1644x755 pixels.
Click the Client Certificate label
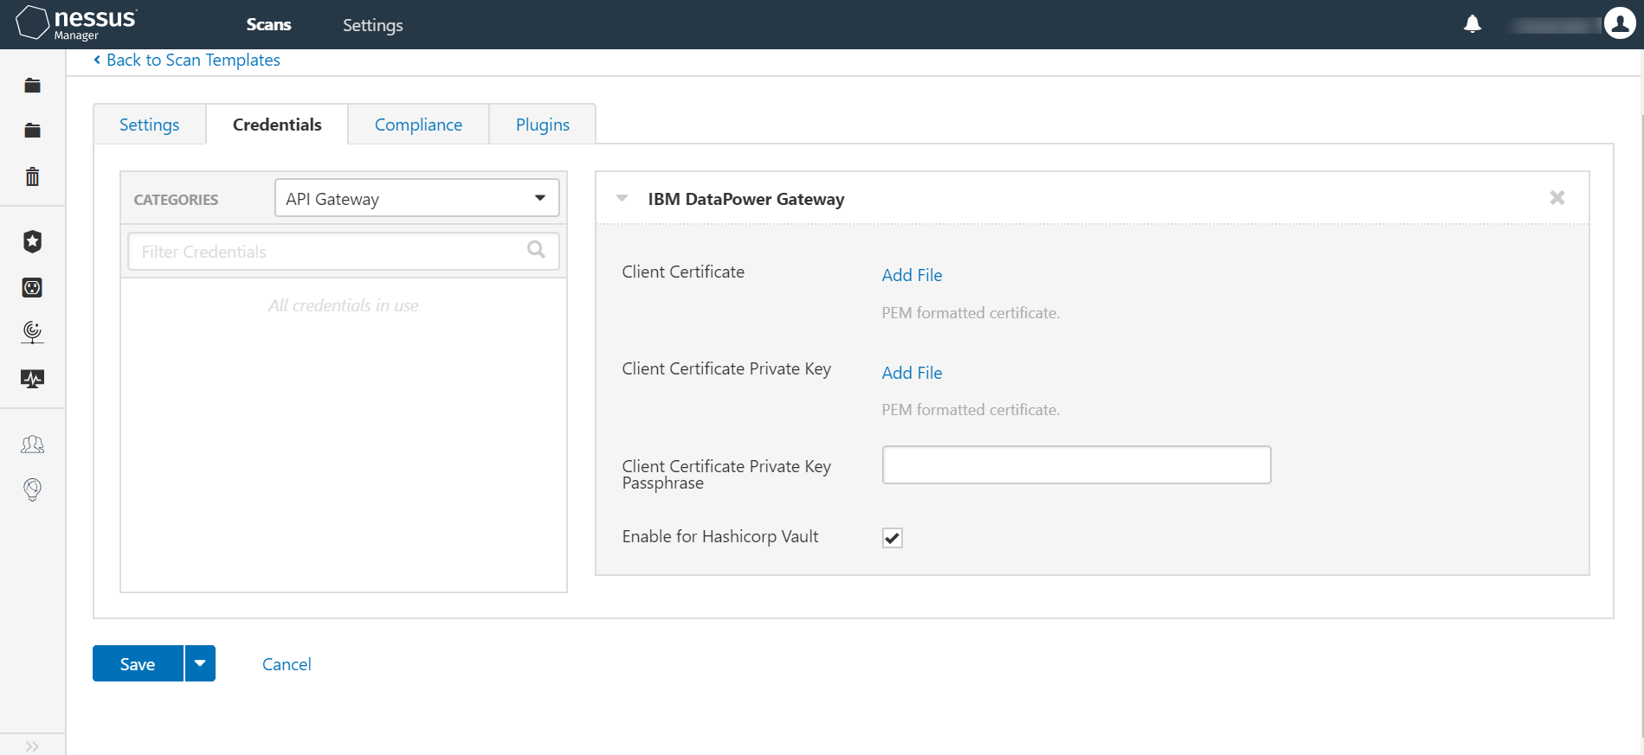coord(683,272)
